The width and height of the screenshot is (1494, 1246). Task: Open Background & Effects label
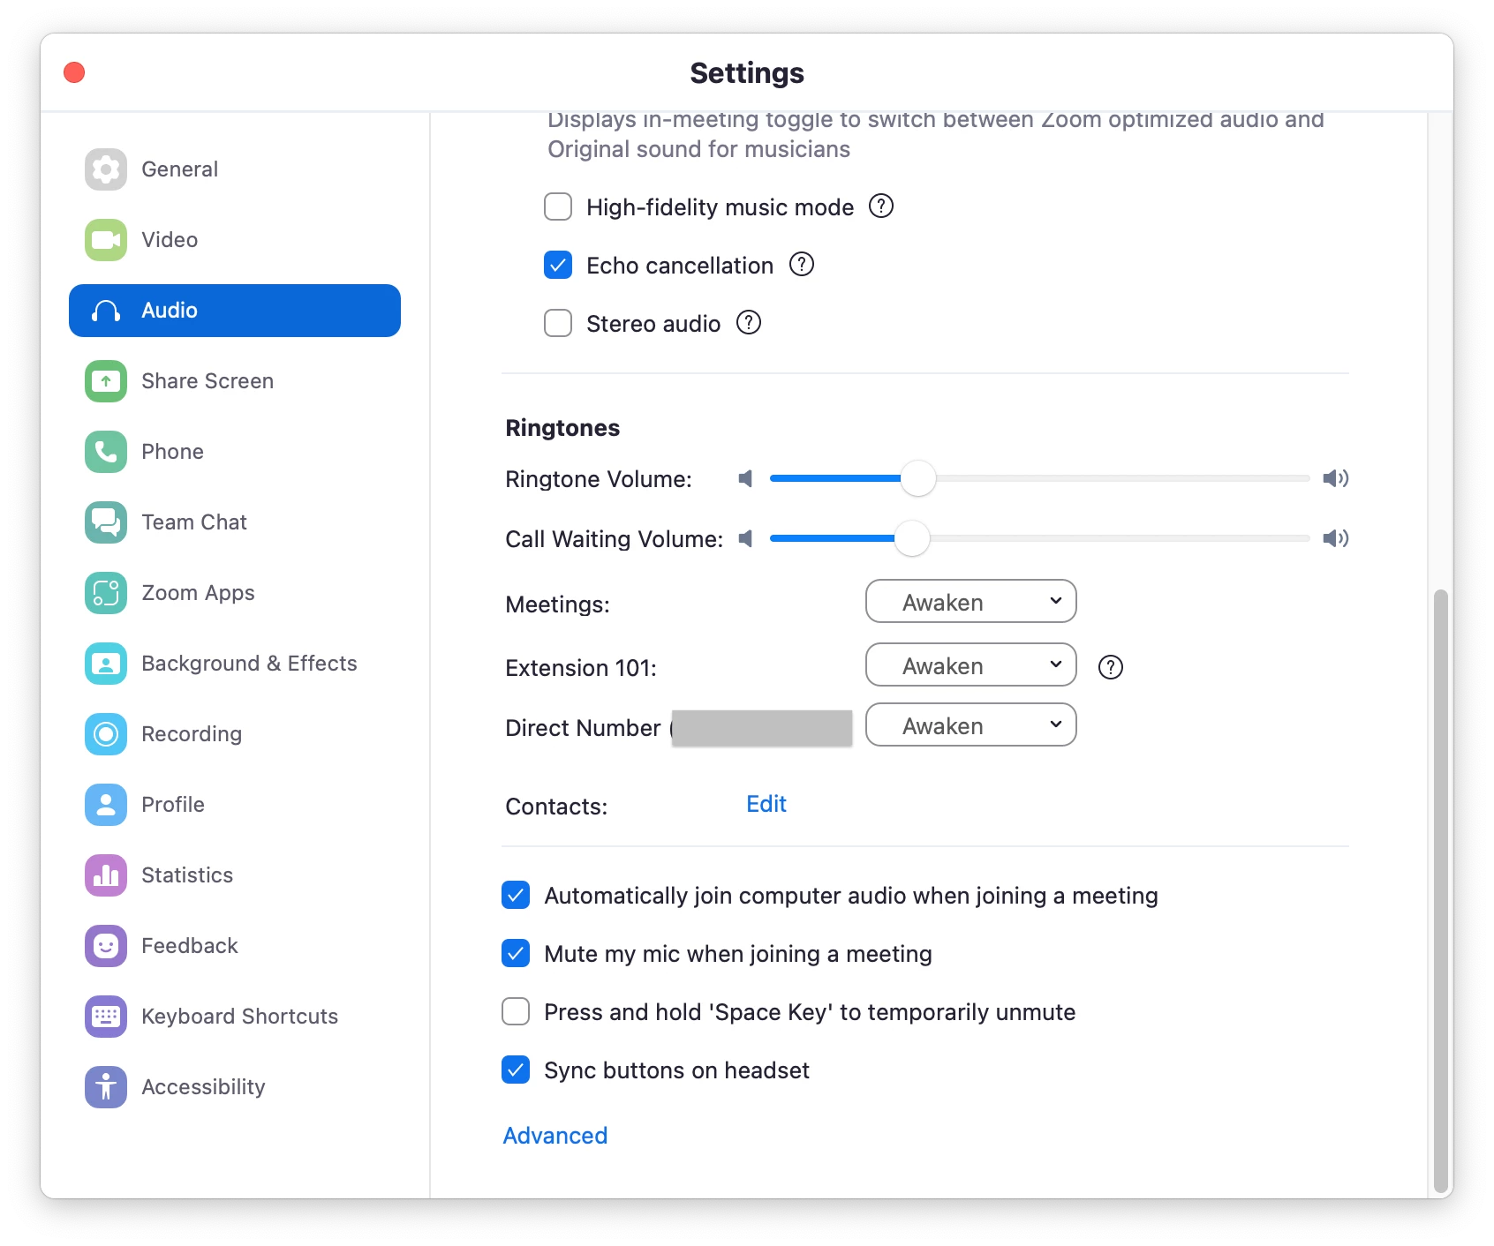click(249, 664)
